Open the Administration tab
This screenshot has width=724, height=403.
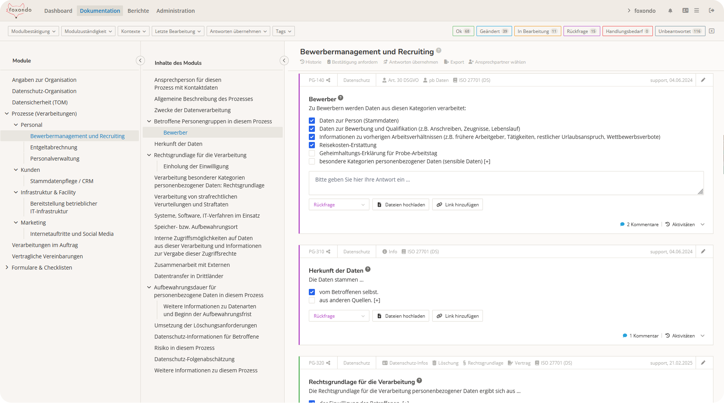176,11
